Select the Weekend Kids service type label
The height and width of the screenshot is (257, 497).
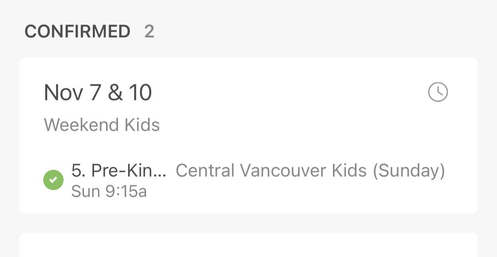102,125
